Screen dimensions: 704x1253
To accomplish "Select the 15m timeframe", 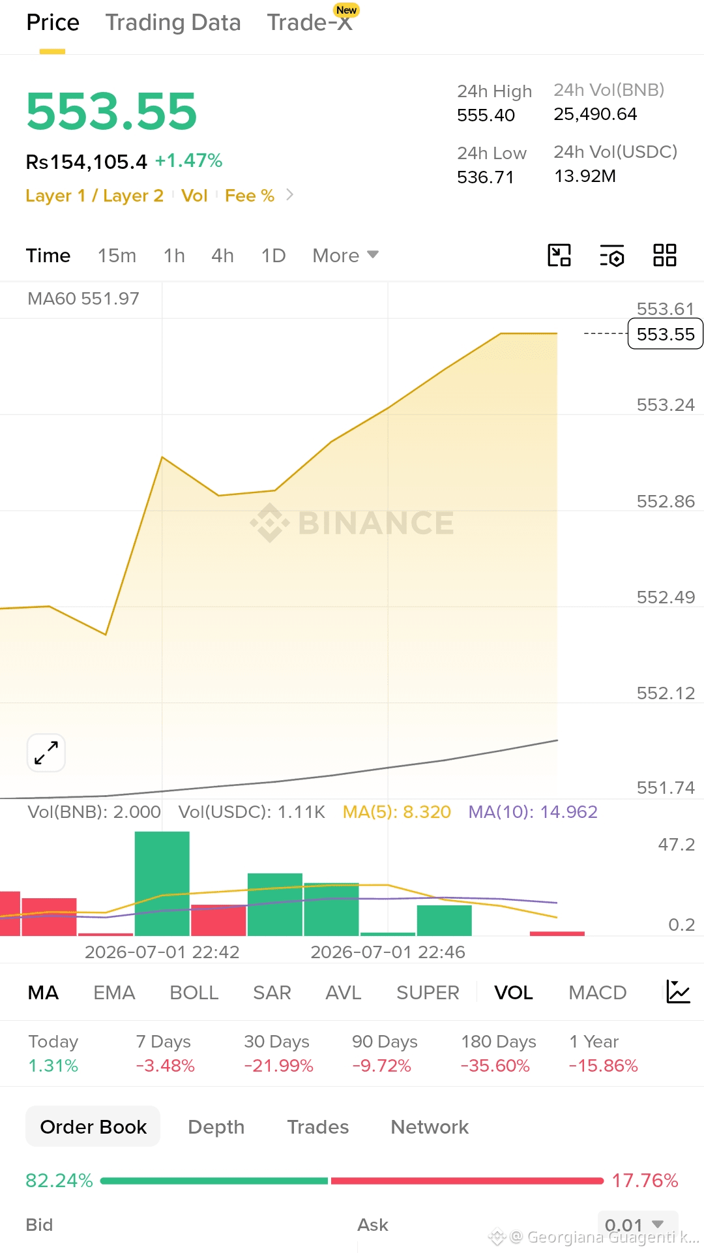I will [x=117, y=256].
